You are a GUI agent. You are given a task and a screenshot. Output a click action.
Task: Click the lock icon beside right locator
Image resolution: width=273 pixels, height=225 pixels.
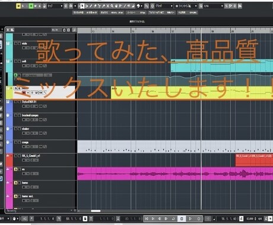pyautogui.click(x=85, y=218)
